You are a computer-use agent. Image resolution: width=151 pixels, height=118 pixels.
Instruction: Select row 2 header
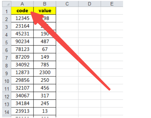[7, 19]
